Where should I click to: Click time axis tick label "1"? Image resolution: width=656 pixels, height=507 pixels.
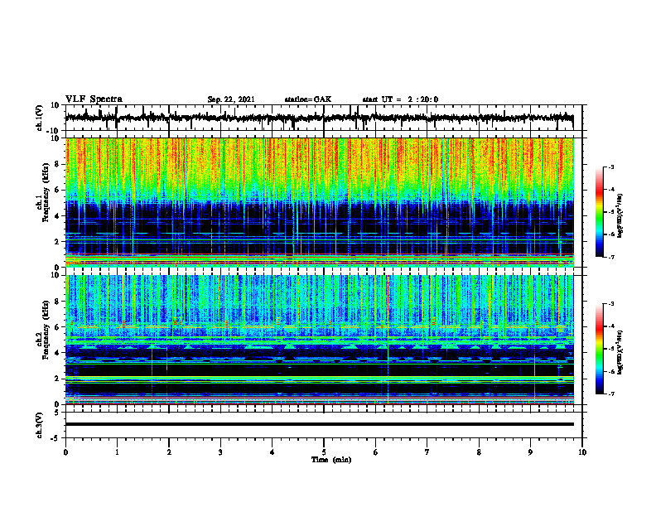[x=117, y=452]
